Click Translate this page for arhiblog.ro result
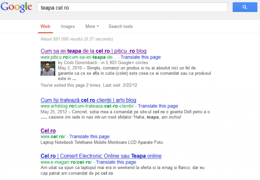 (158, 106)
